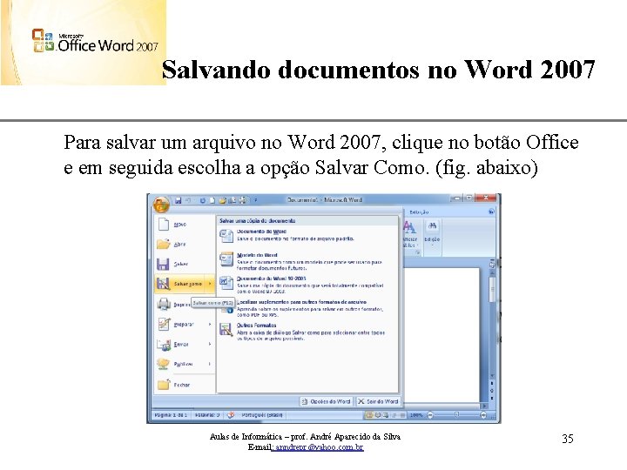Click the 100% zoom level button
Screen dimensions: 627x470
416,415
